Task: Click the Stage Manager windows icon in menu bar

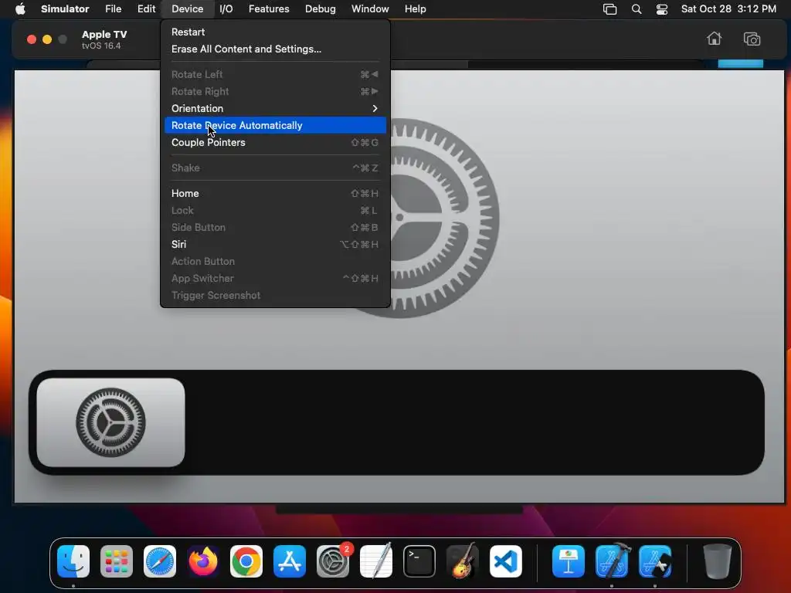Action: coord(609,8)
